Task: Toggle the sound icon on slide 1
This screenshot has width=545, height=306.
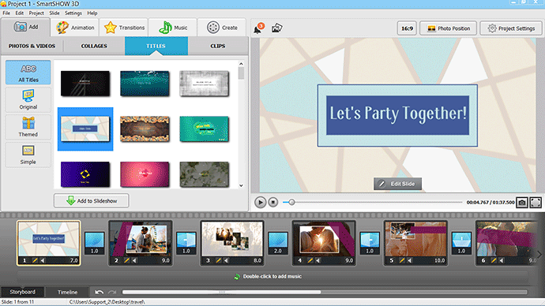Action: 43,260
